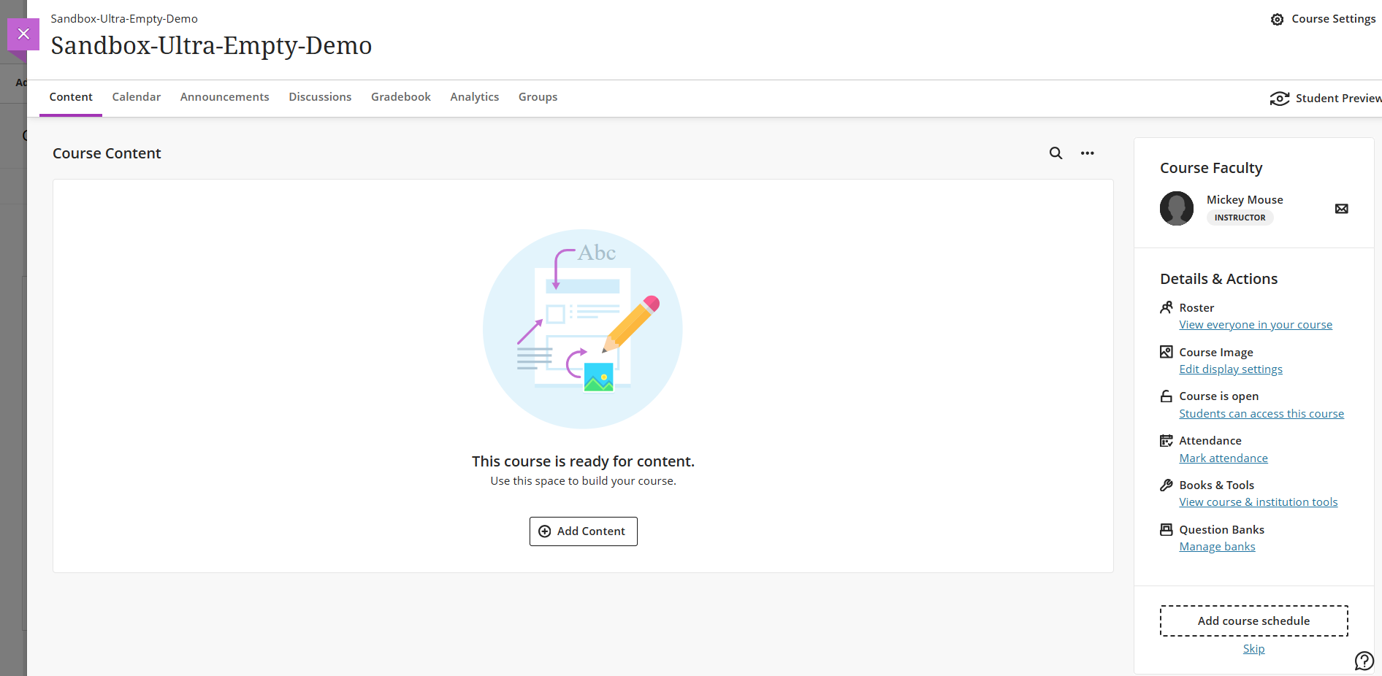This screenshot has width=1382, height=676.
Task: Open the View everyone in your course link
Action: (x=1255, y=325)
